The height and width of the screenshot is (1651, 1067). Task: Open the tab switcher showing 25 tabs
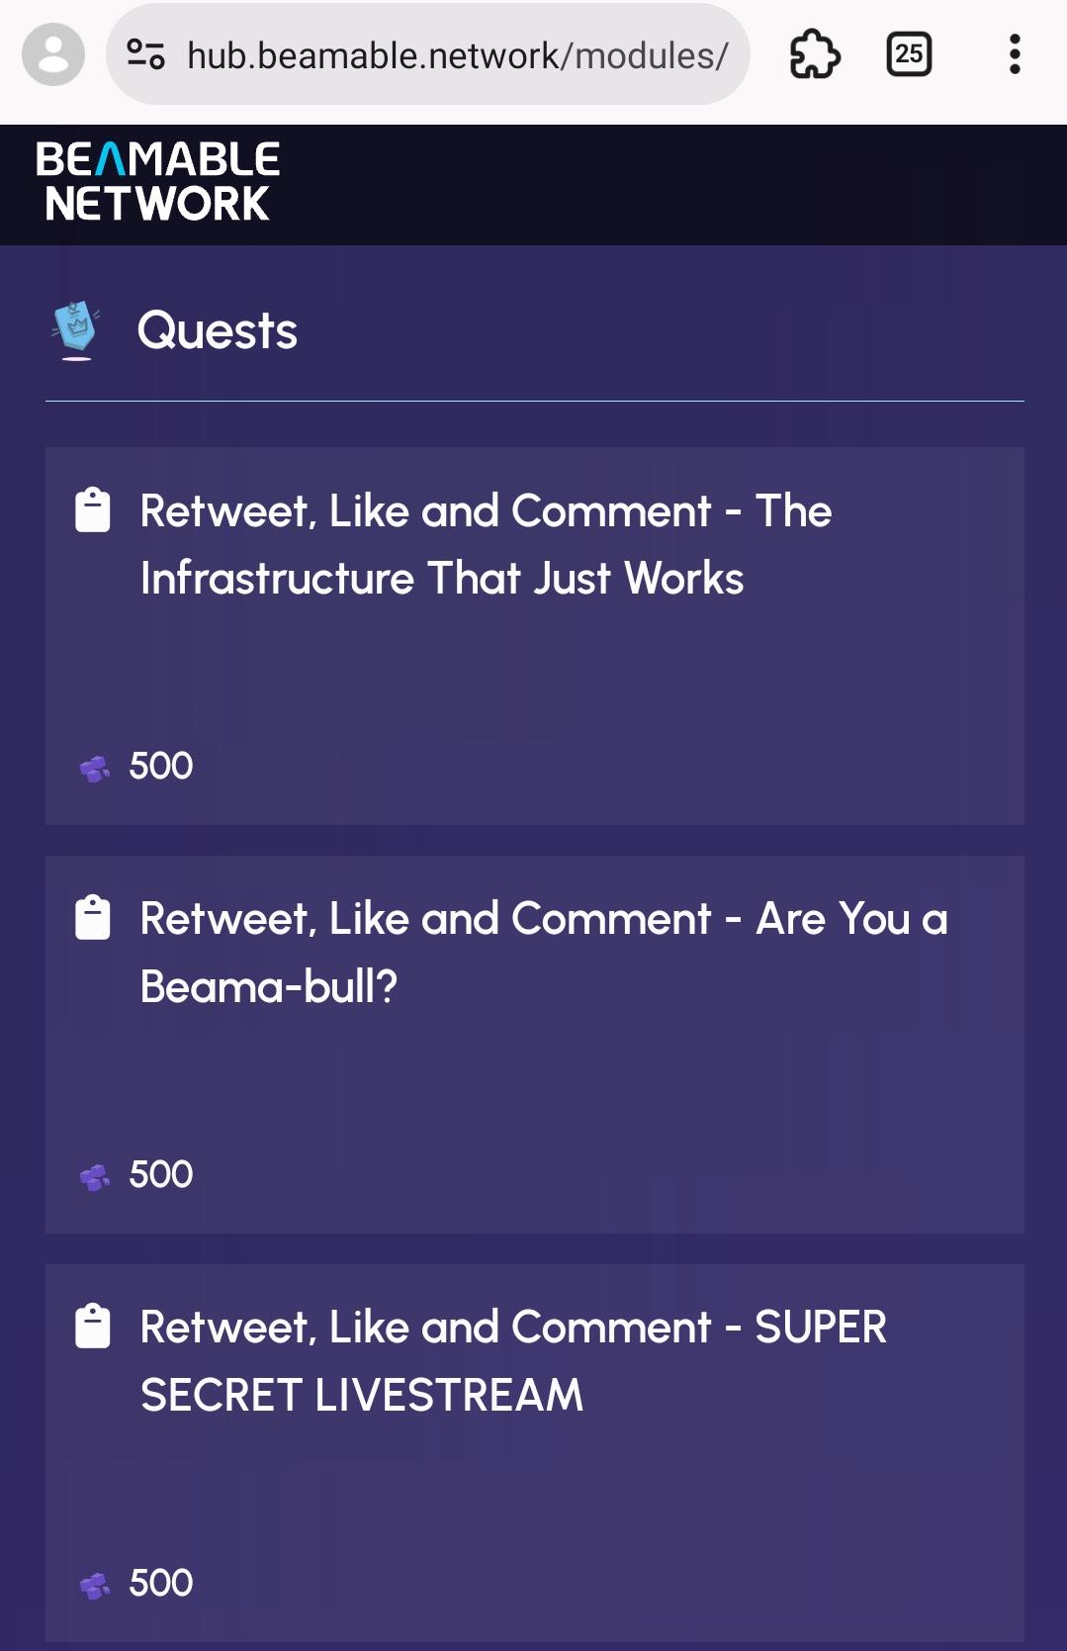(909, 54)
